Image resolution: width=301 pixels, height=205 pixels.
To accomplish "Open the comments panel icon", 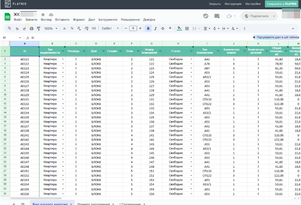I will (217, 16).
